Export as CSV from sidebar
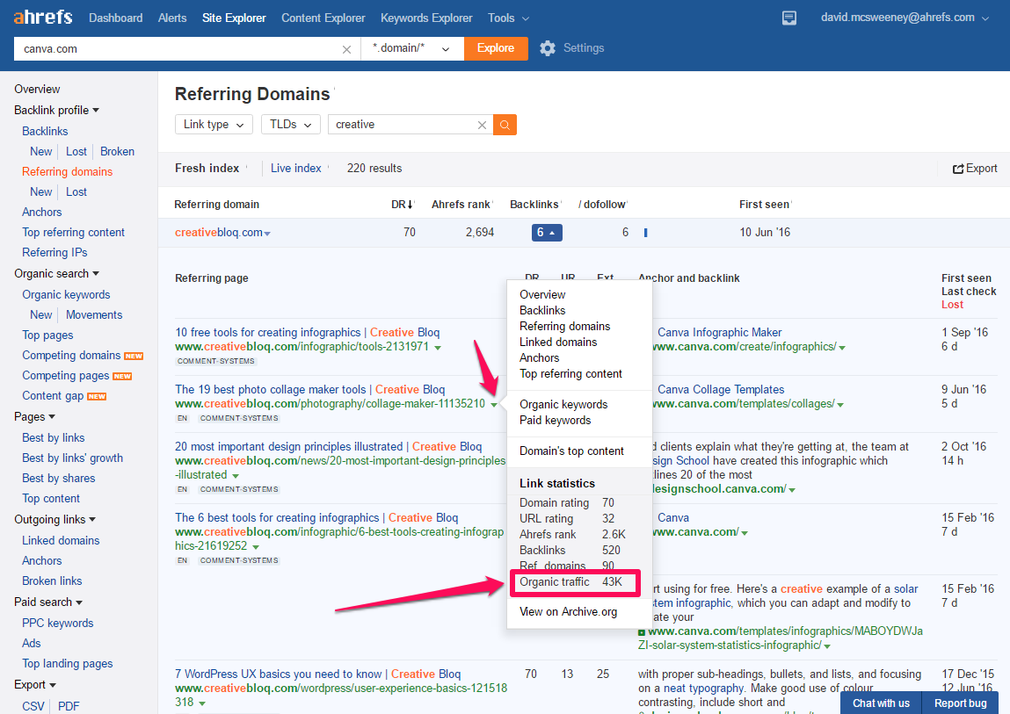Image resolution: width=1010 pixels, height=714 pixels. 33,706
